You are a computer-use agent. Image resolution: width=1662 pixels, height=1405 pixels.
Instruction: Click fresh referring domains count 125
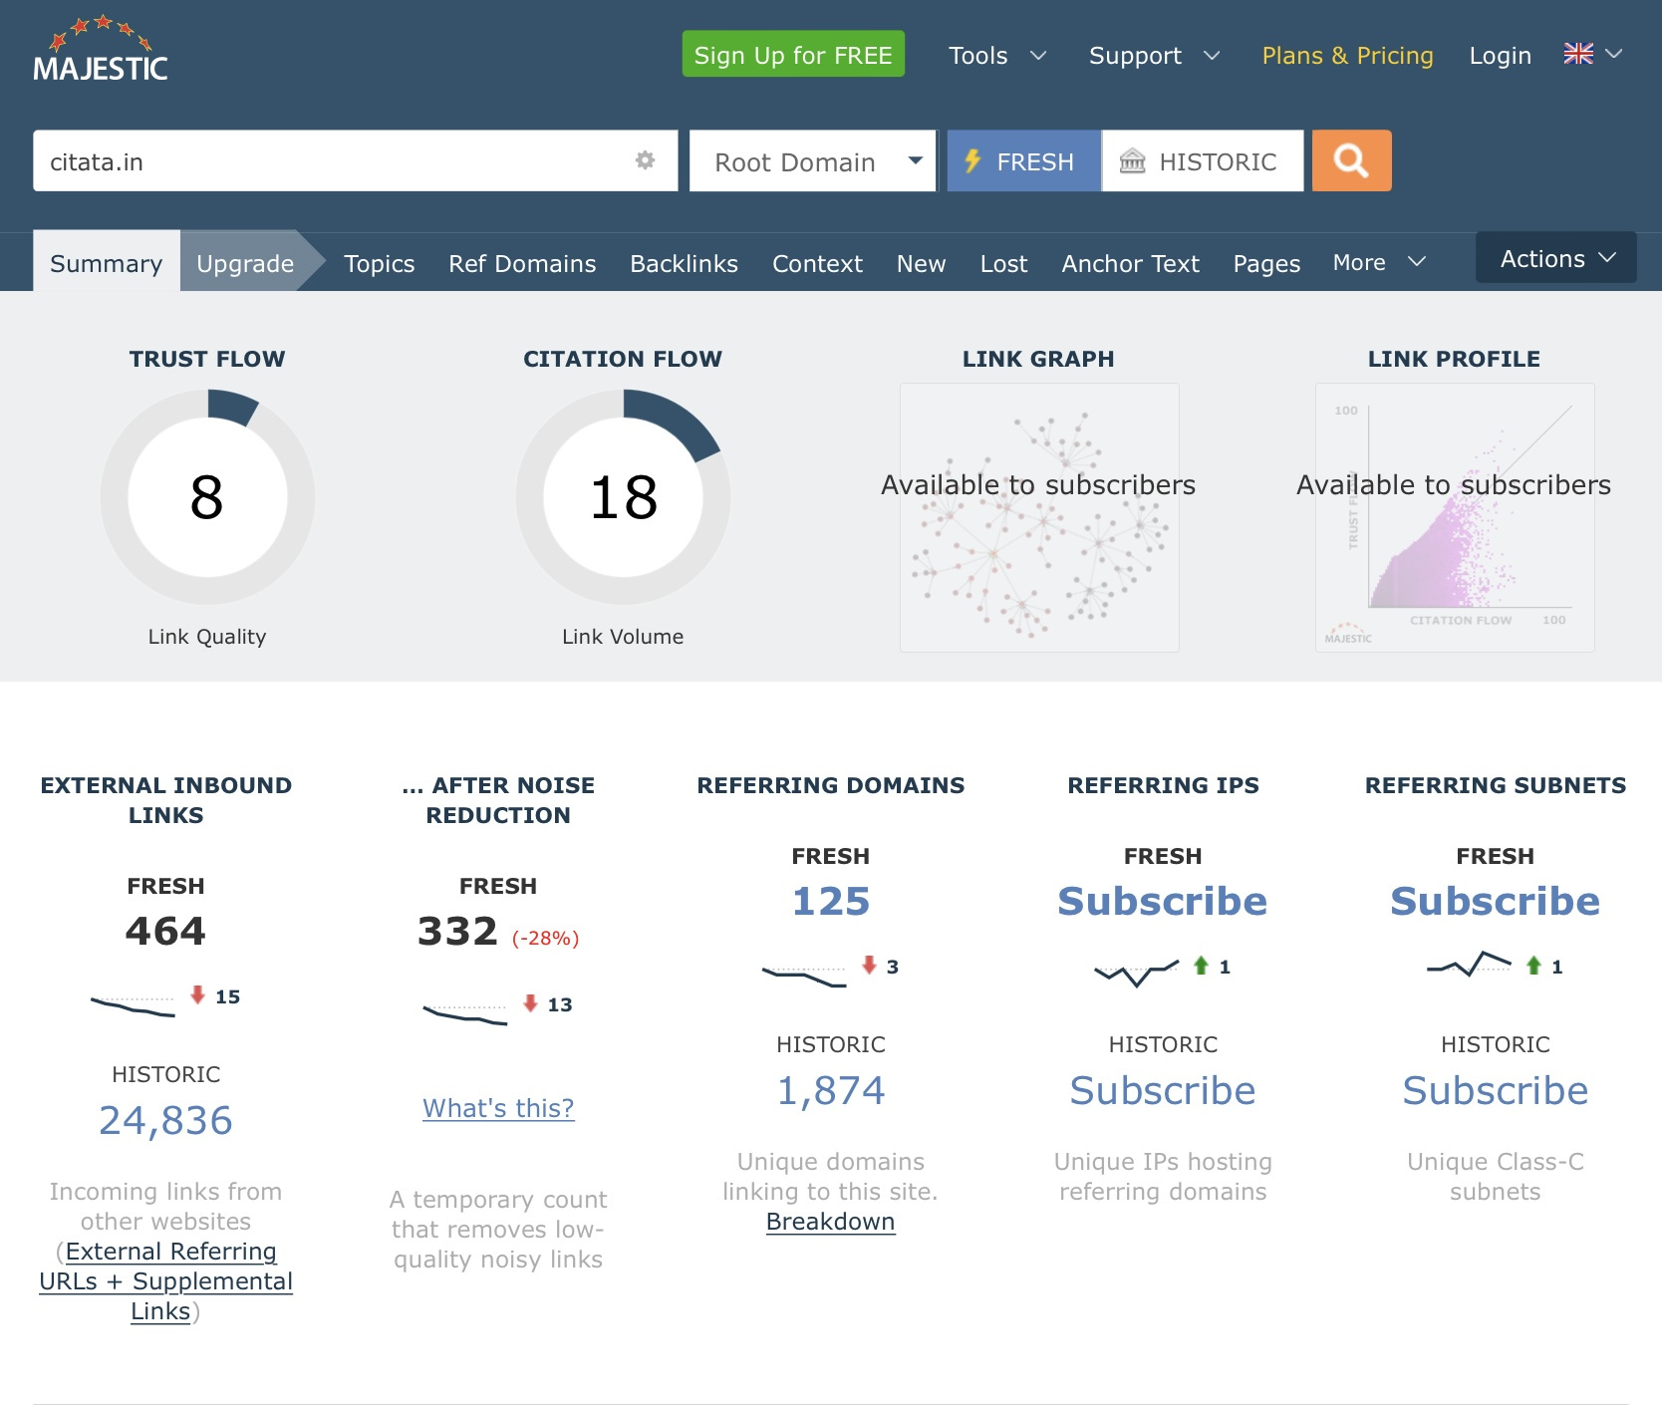[x=831, y=901]
